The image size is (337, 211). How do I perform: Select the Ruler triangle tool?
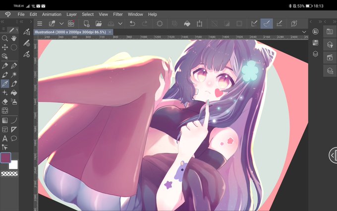tap(14, 130)
